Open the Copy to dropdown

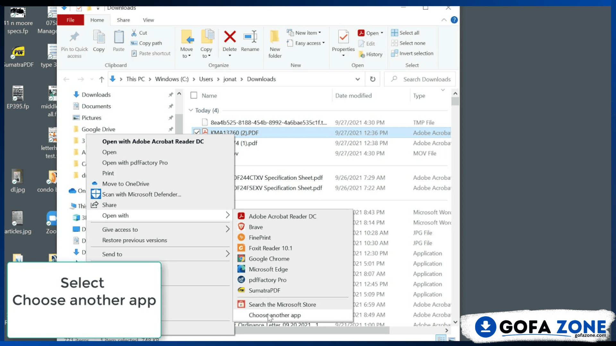pos(206,44)
